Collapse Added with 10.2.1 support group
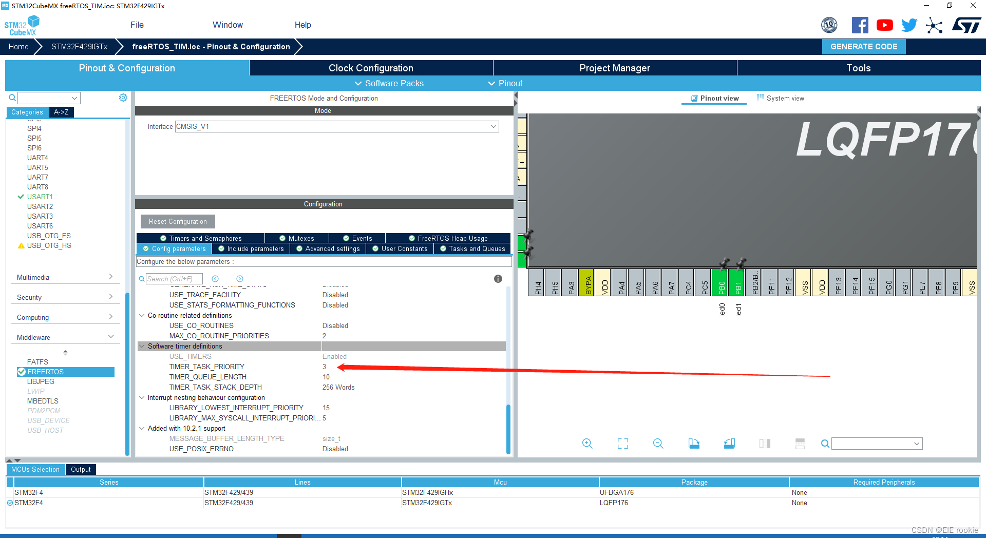This screenshot has height=538, width=986. [142, 428]
